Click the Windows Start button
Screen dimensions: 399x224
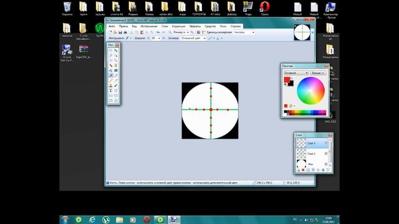(x=65, y=220)
